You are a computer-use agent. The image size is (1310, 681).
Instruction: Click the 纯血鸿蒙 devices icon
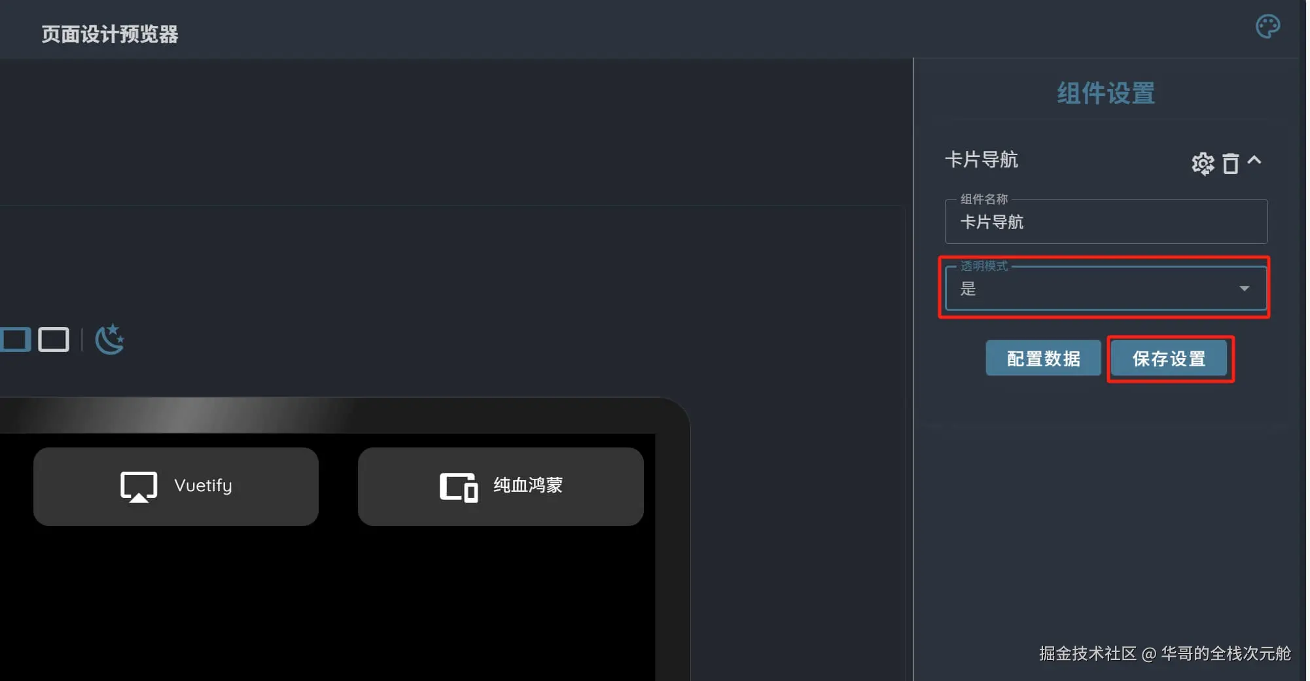[458, 487]
